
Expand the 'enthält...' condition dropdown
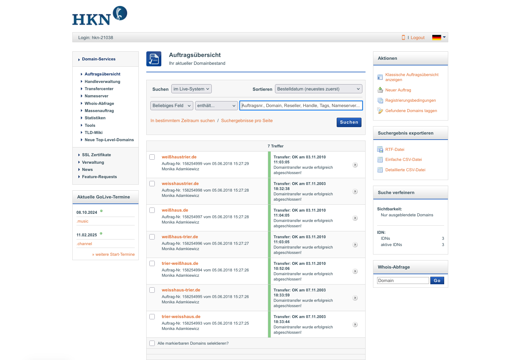[216, 105]
